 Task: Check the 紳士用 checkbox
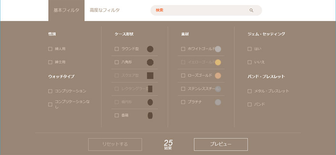click(50, 62)
